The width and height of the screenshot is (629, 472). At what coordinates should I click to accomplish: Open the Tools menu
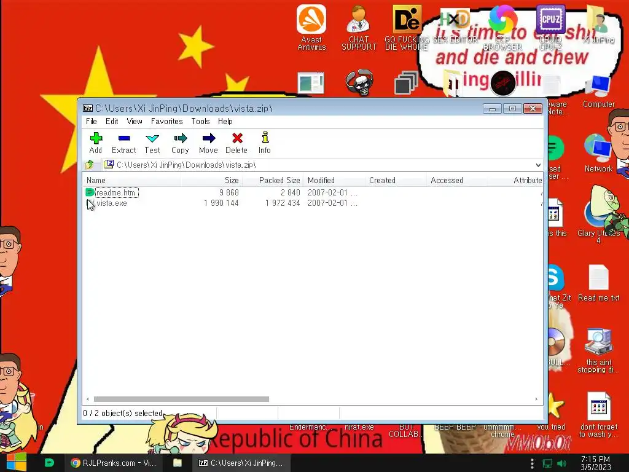(x=201, y=121)
